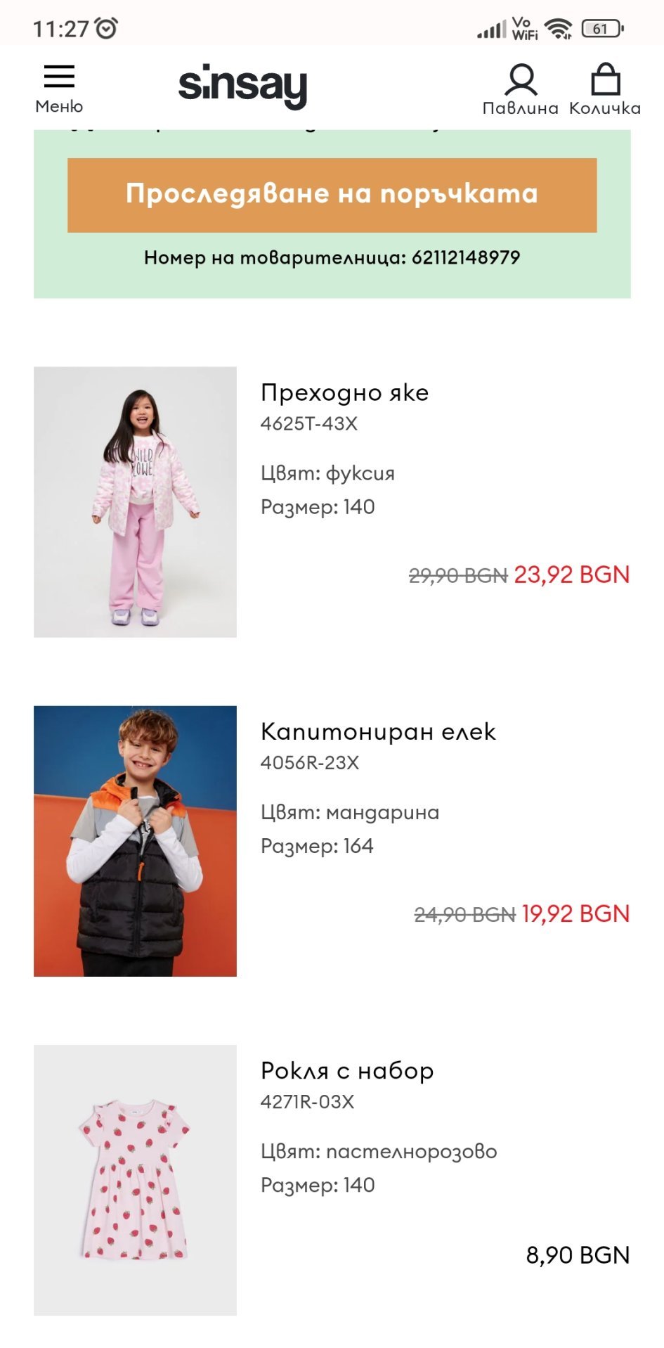Tap the battery indicator icon

tap(603, 29)
